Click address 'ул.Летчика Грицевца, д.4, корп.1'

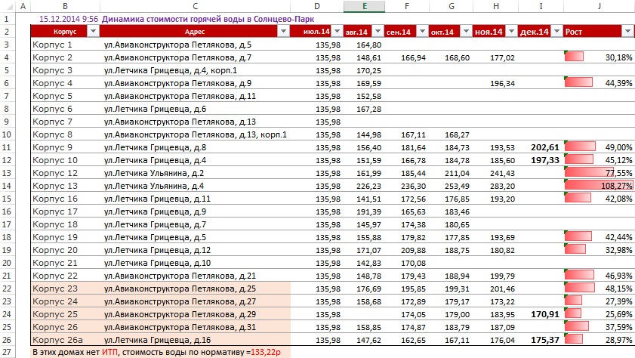pos(171,70)
